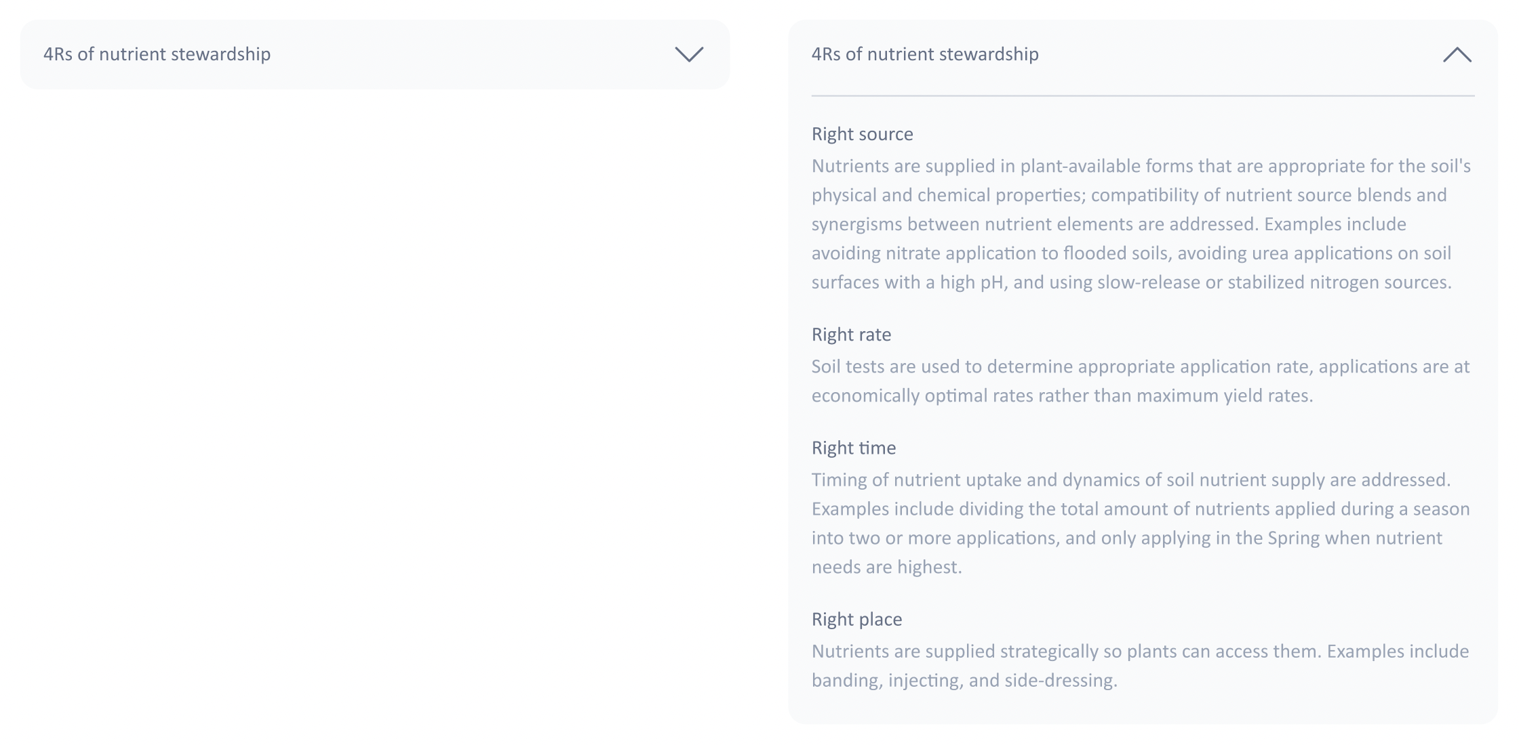Click the line starting 'economically optimal rates'

coord(1062,396)
